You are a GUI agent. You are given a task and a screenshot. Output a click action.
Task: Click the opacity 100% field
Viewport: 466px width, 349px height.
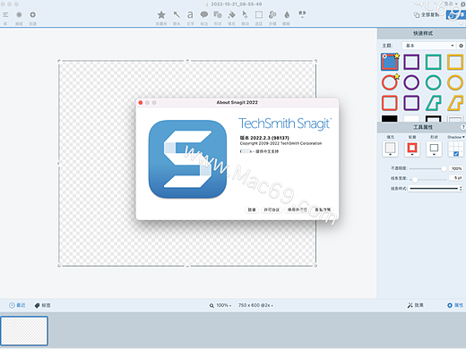tap(456, 168)
